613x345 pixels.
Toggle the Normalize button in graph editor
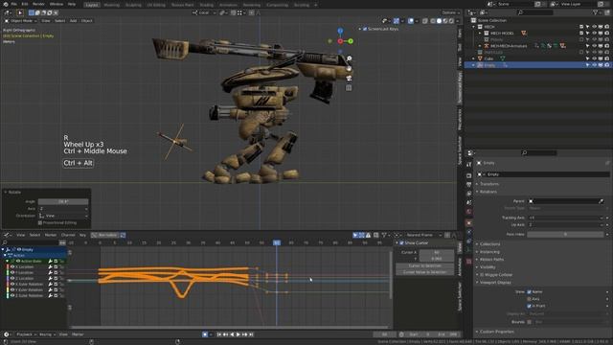[104, 235]
